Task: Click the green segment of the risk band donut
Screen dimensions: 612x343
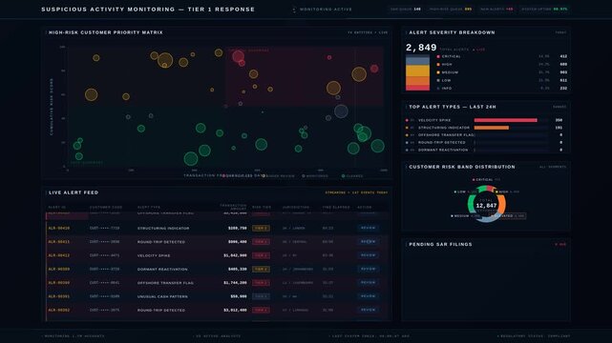Action: pyautogui.click(x=471, y=203)
